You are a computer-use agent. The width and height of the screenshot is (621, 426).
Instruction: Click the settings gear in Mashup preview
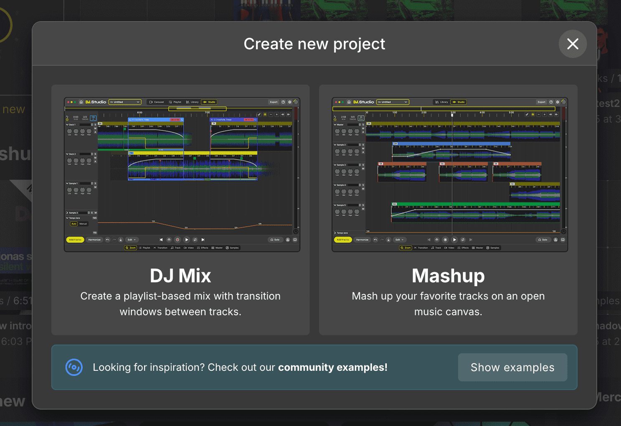coord(558,102)
